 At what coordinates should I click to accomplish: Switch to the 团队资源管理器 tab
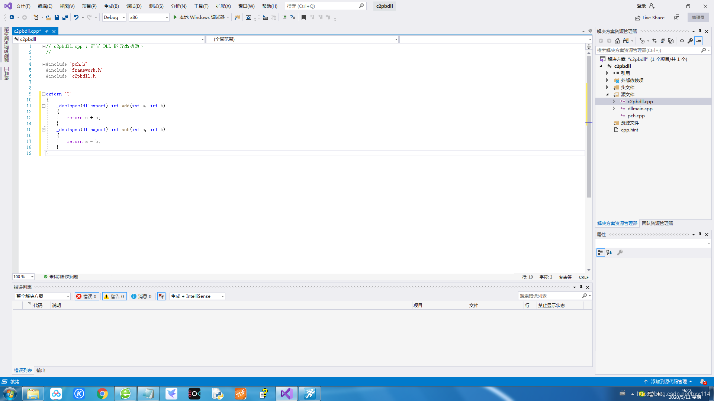coord(657,223)
